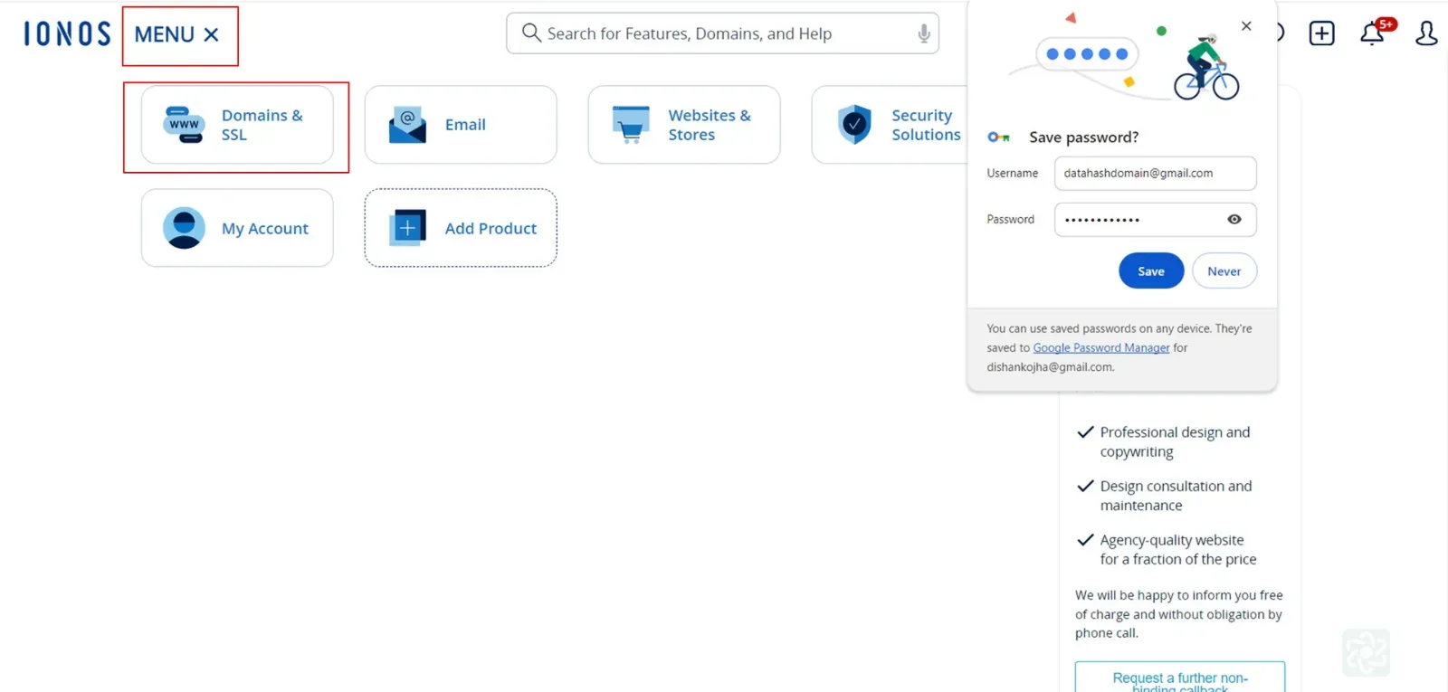Click the dishankojha@gmail.com account text

1051,367
